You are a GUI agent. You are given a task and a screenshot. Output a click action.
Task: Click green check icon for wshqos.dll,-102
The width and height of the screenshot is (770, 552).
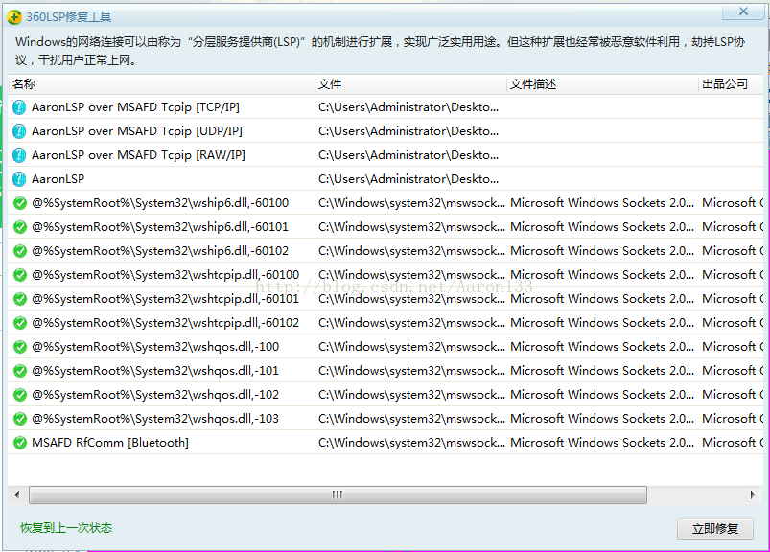pyautogui.click(x=19, y=395)
